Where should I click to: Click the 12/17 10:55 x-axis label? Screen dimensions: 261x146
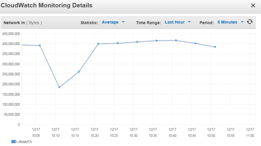click(231, 132)
